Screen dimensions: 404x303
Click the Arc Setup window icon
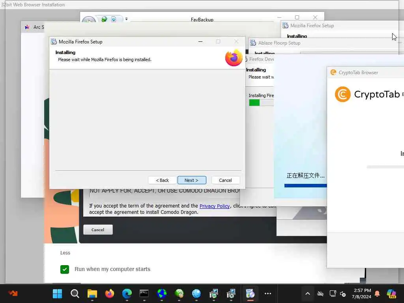click(x=27, y=27)
